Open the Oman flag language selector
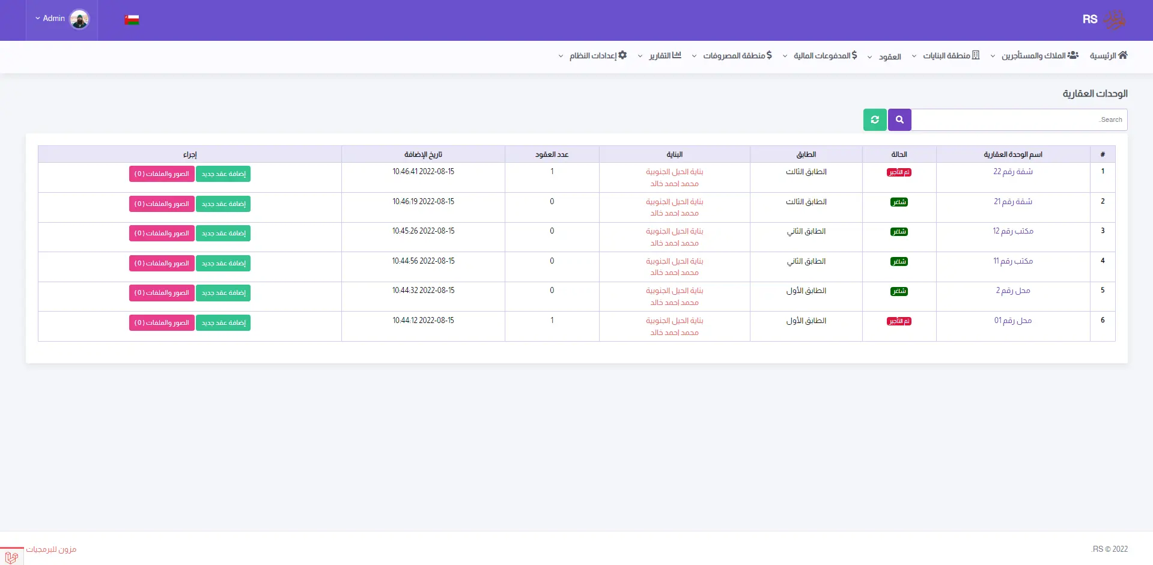This screenshot has height=565, width=1153. 132,20
